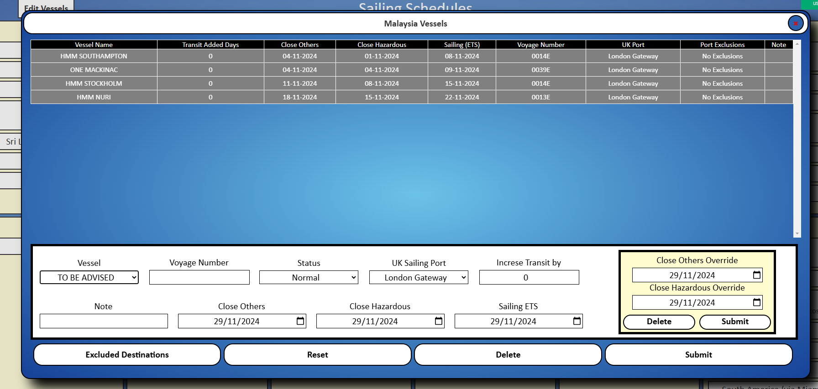The image size is (818, 389).
Task: Select the HMM STOCKHOLM vessel row
Action: [94, 83]
